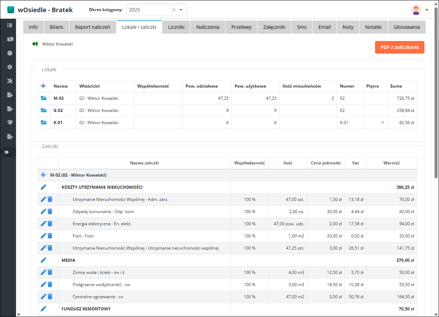The width and height of the screenshot is (439, 317).
Task: Open folder icon for lokal G-02
Action: [44, 111]
